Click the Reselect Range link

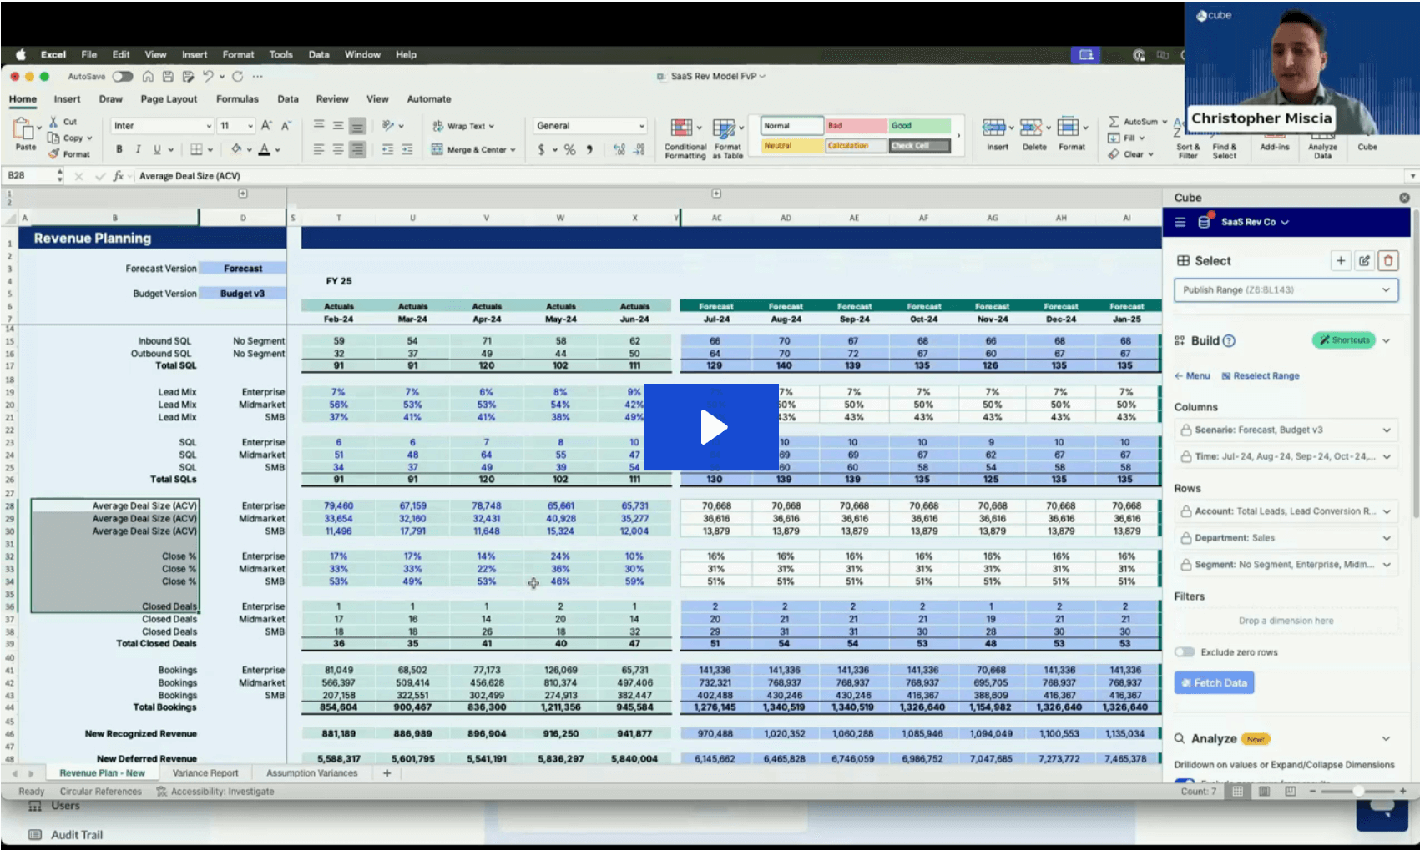pyautogui.click(x=1261, y=376)
